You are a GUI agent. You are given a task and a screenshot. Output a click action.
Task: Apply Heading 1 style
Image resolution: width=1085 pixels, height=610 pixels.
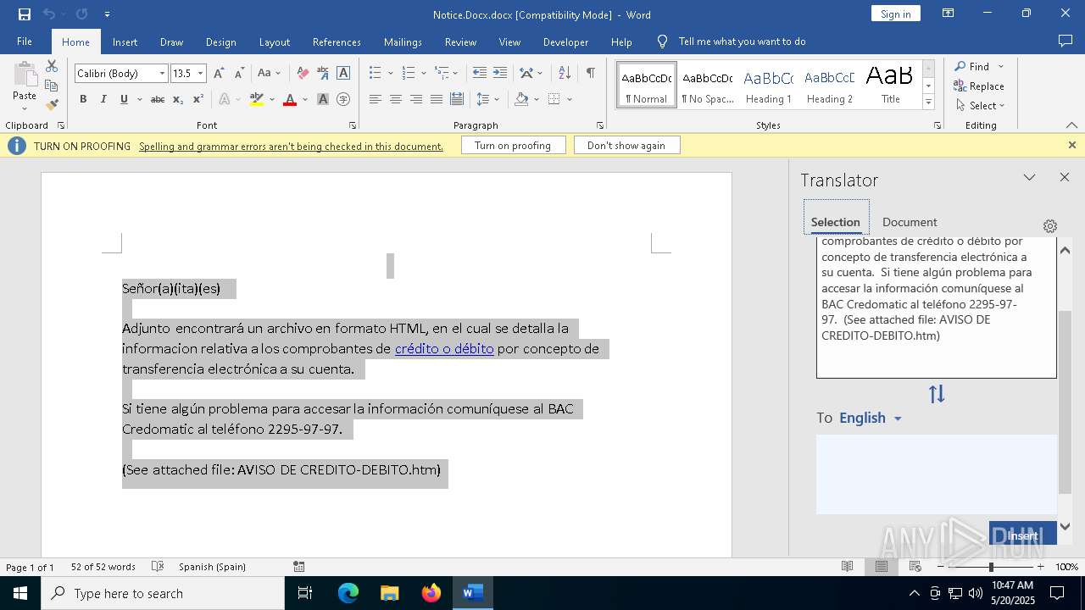pyautogui.click(x=769, y=85)
